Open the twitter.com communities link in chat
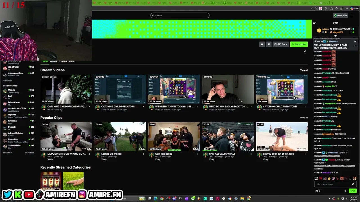The height and width of the screenshot is (202, 360). (x=335, y=167)
